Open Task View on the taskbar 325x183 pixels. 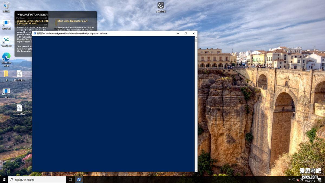pos(70,179)
